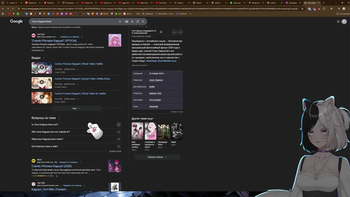This screenshot has height=197, width=350.
Task: Expand Оригинал описания dropdown
Action: pyautogui.click(x=140, y=65)
